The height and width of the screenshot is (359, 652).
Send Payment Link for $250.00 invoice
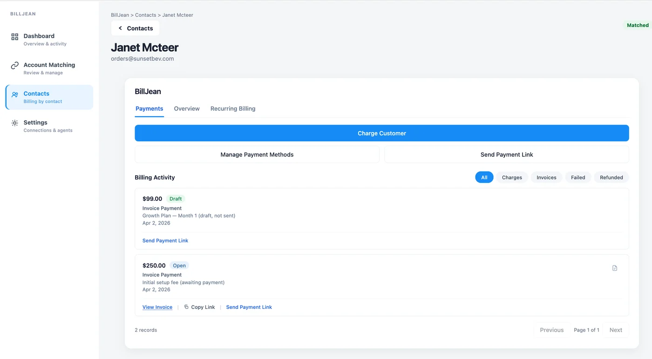click(249, 307)
